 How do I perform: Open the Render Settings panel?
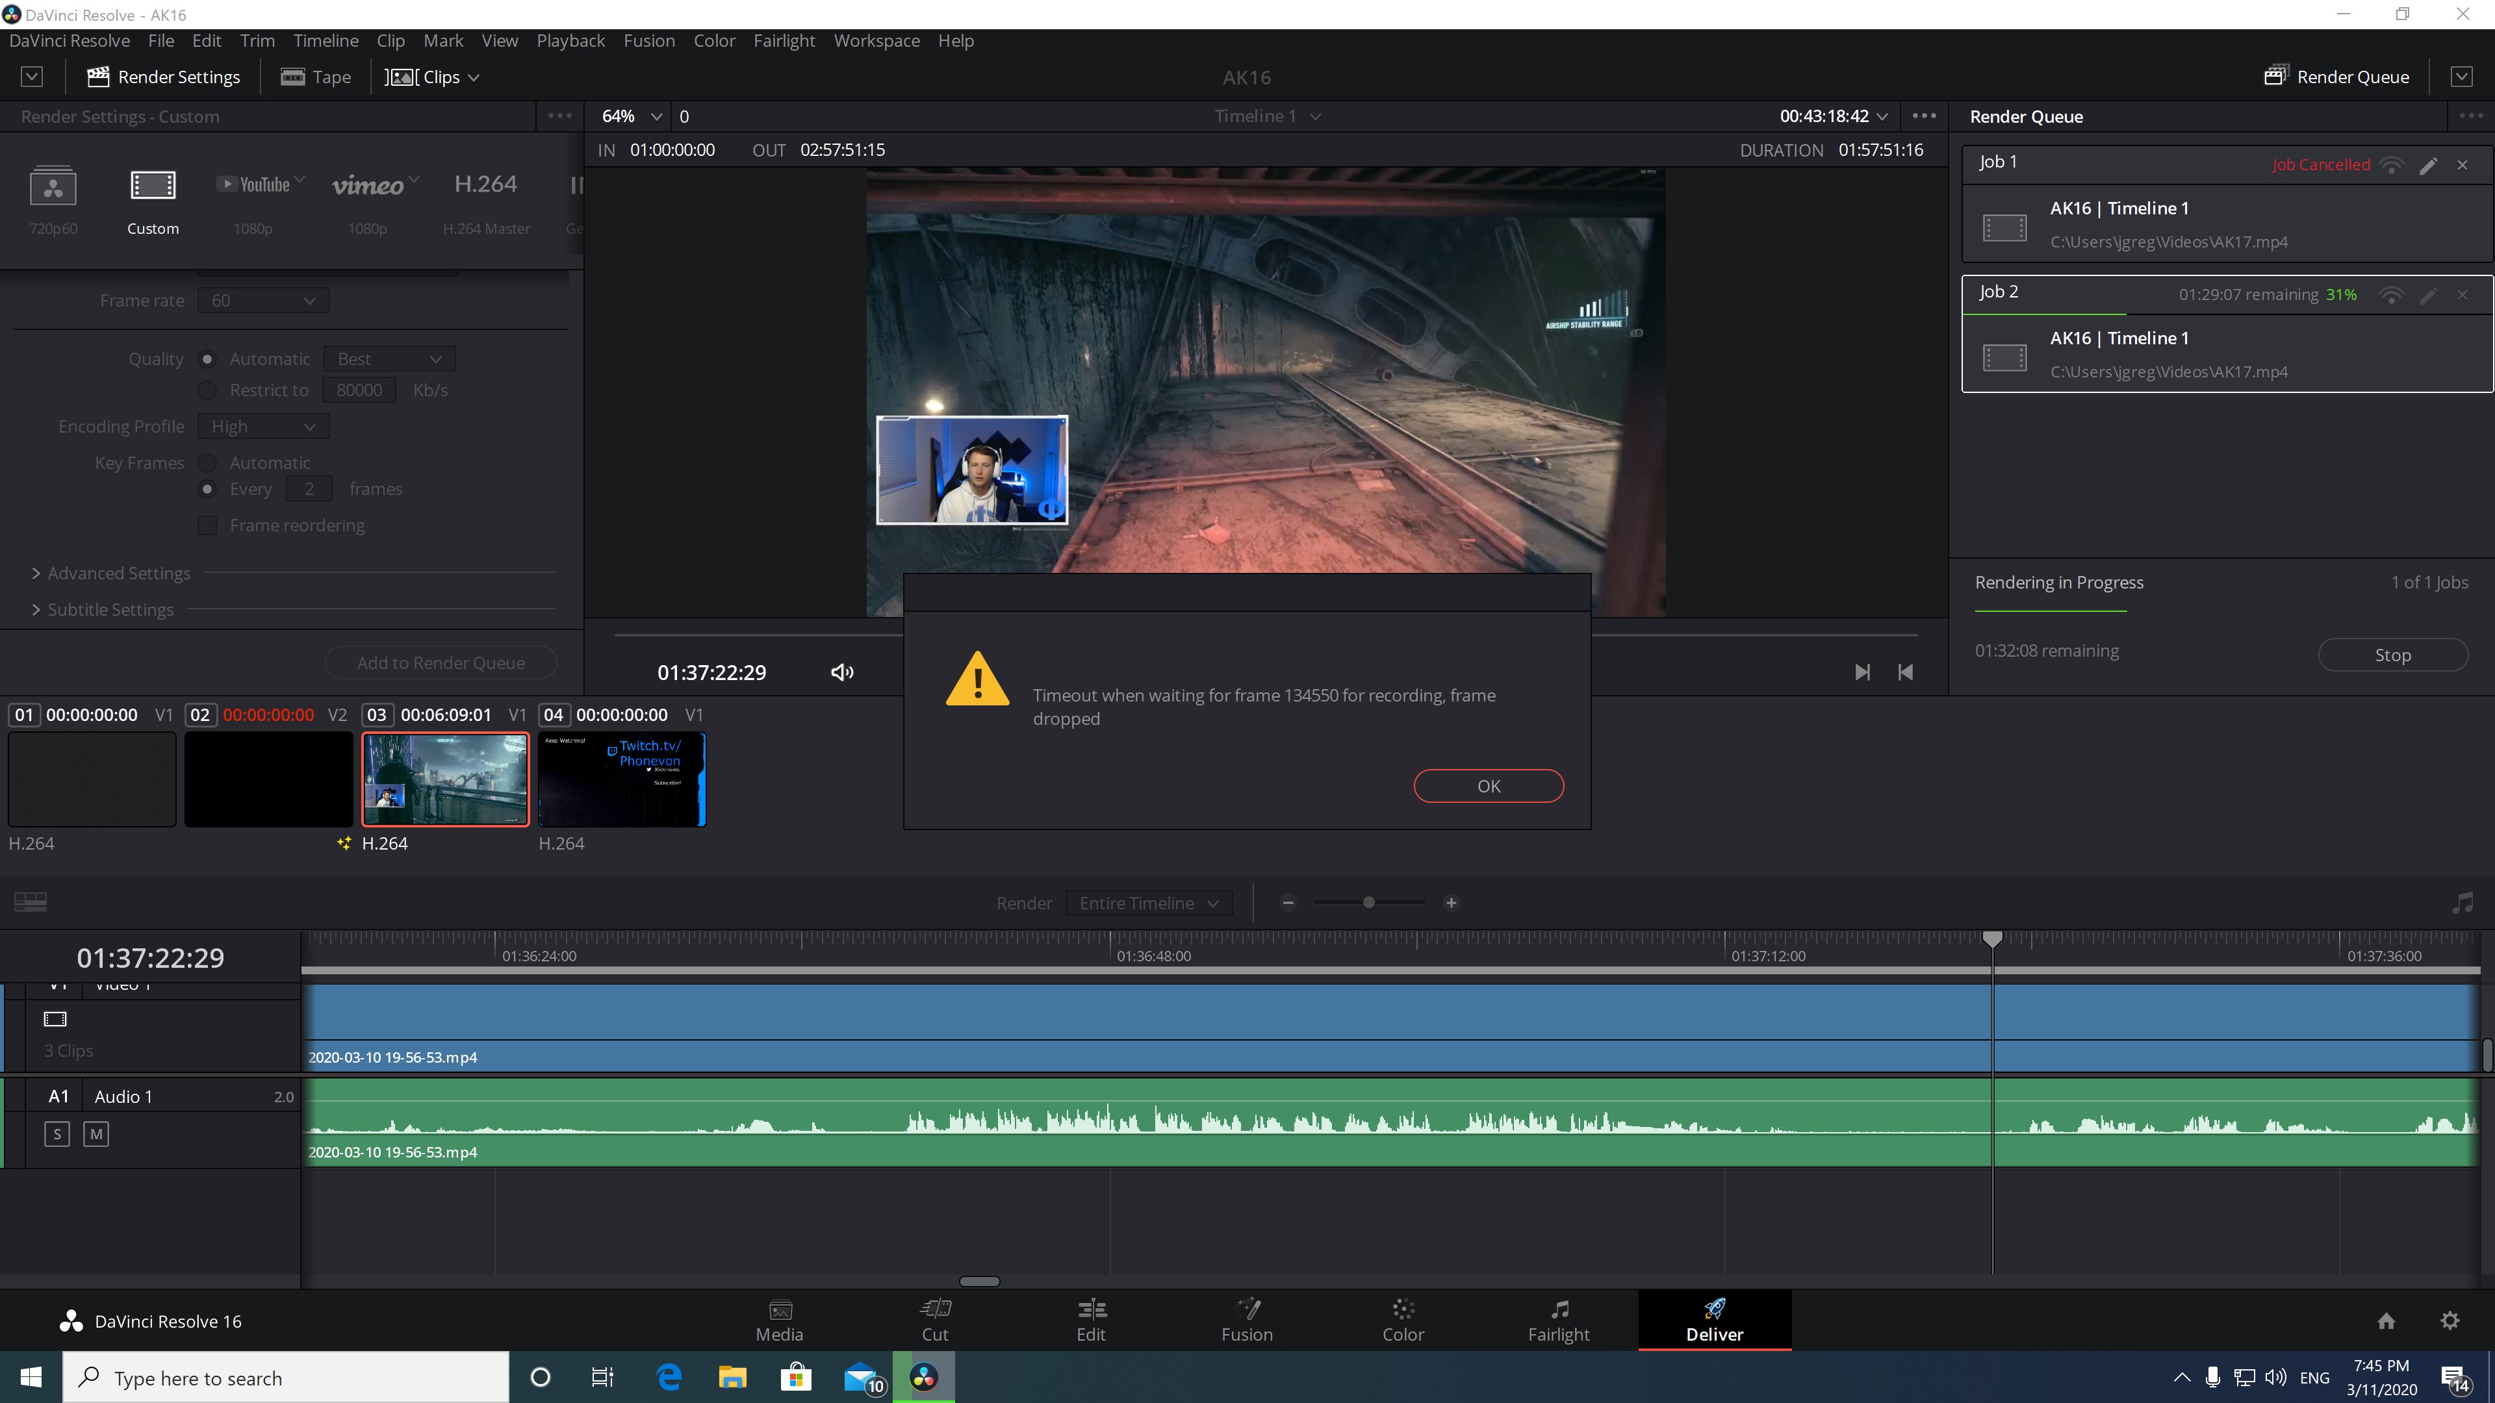(x=164, y=77)
